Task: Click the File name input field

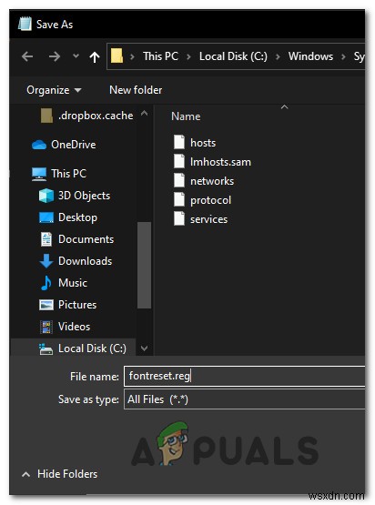Action: tap(245, 376)
